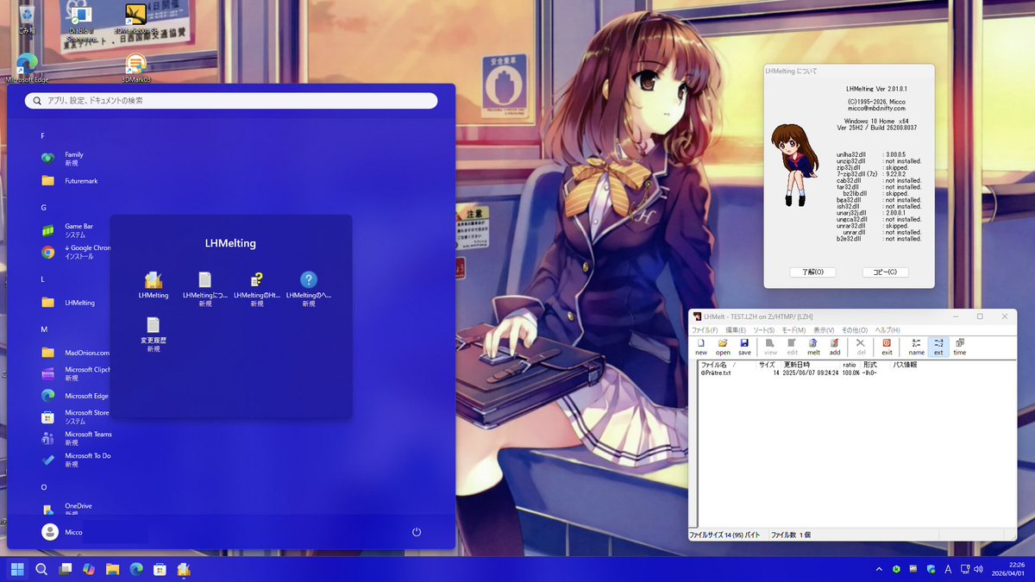1035x582 pixels.
Task: Click the 'save' floppy icon in LHMelt
Action: (744, 347)
